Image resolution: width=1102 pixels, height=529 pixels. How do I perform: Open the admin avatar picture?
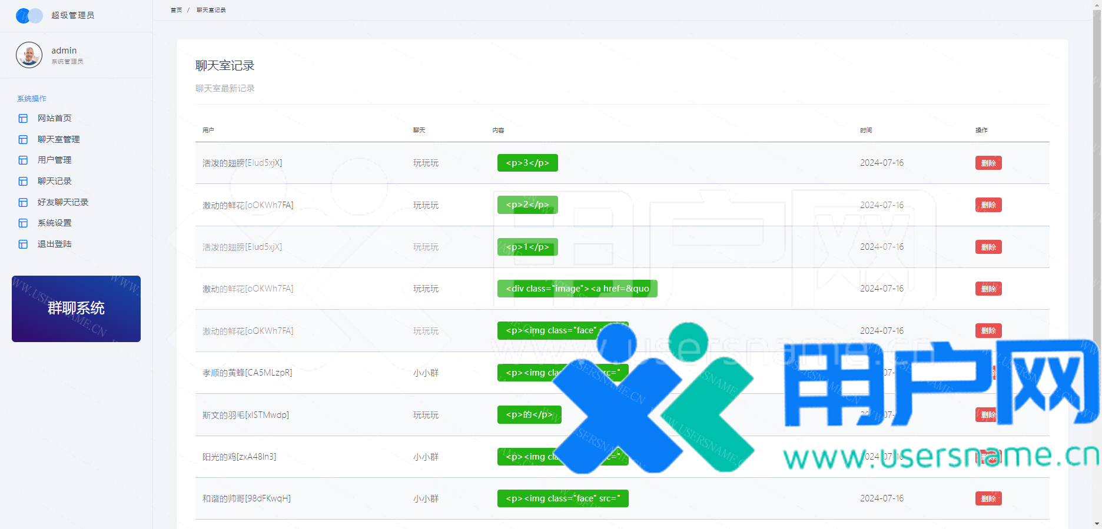pyautogui.click(x=29, y=55)
